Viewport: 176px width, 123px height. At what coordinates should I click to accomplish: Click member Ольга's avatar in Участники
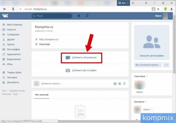point(140,85)
